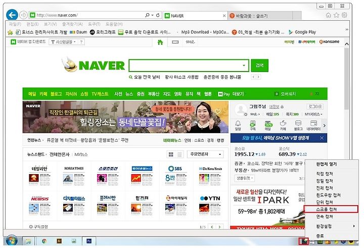The height and width of the screenshot is (248, 364).
Task: Click the green 검색 search button
Action: (x=259, y=65)
